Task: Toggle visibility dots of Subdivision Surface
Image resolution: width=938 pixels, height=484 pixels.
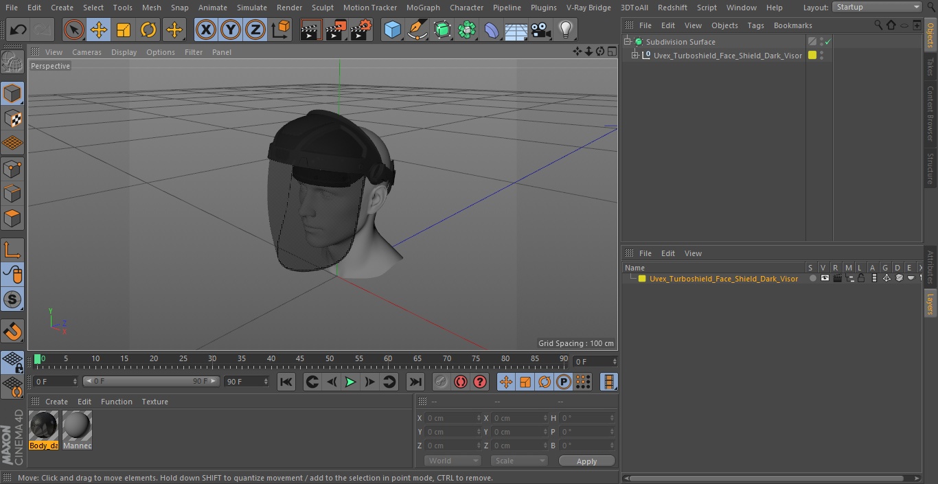Action: tap(821, 42)
